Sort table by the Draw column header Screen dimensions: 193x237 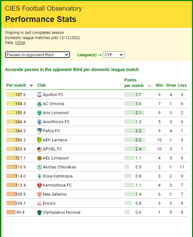point(171,85)
